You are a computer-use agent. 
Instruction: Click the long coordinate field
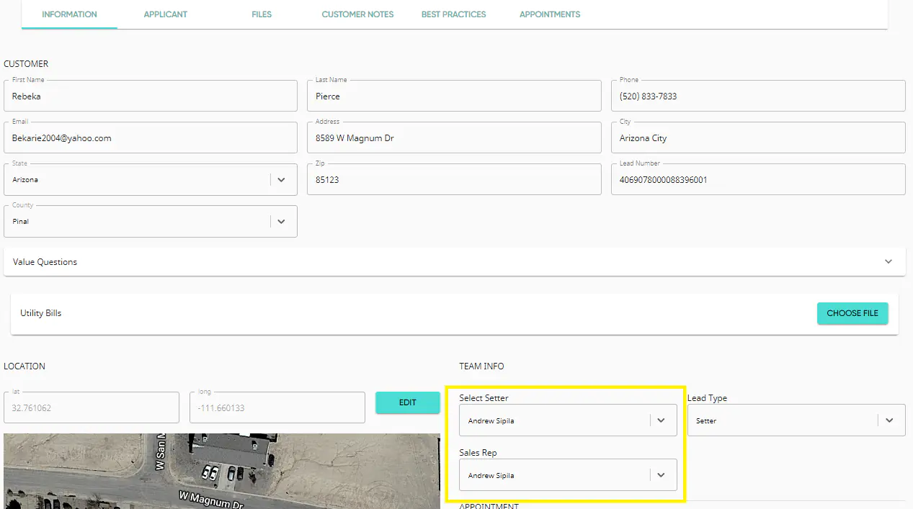tap(277, 407)
